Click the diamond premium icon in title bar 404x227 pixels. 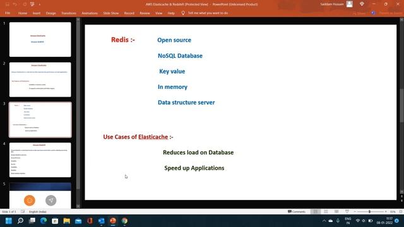coord(362,4)
